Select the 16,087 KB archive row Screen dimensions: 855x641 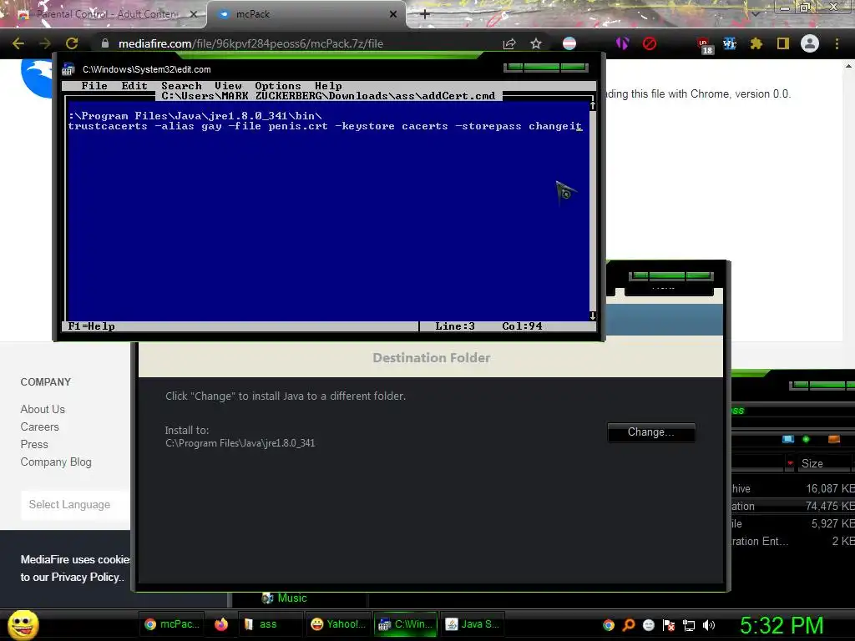[793, 489]
